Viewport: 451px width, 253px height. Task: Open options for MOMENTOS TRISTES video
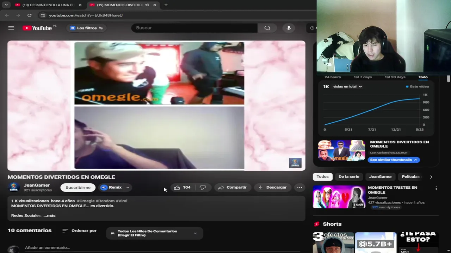[436, 188]
